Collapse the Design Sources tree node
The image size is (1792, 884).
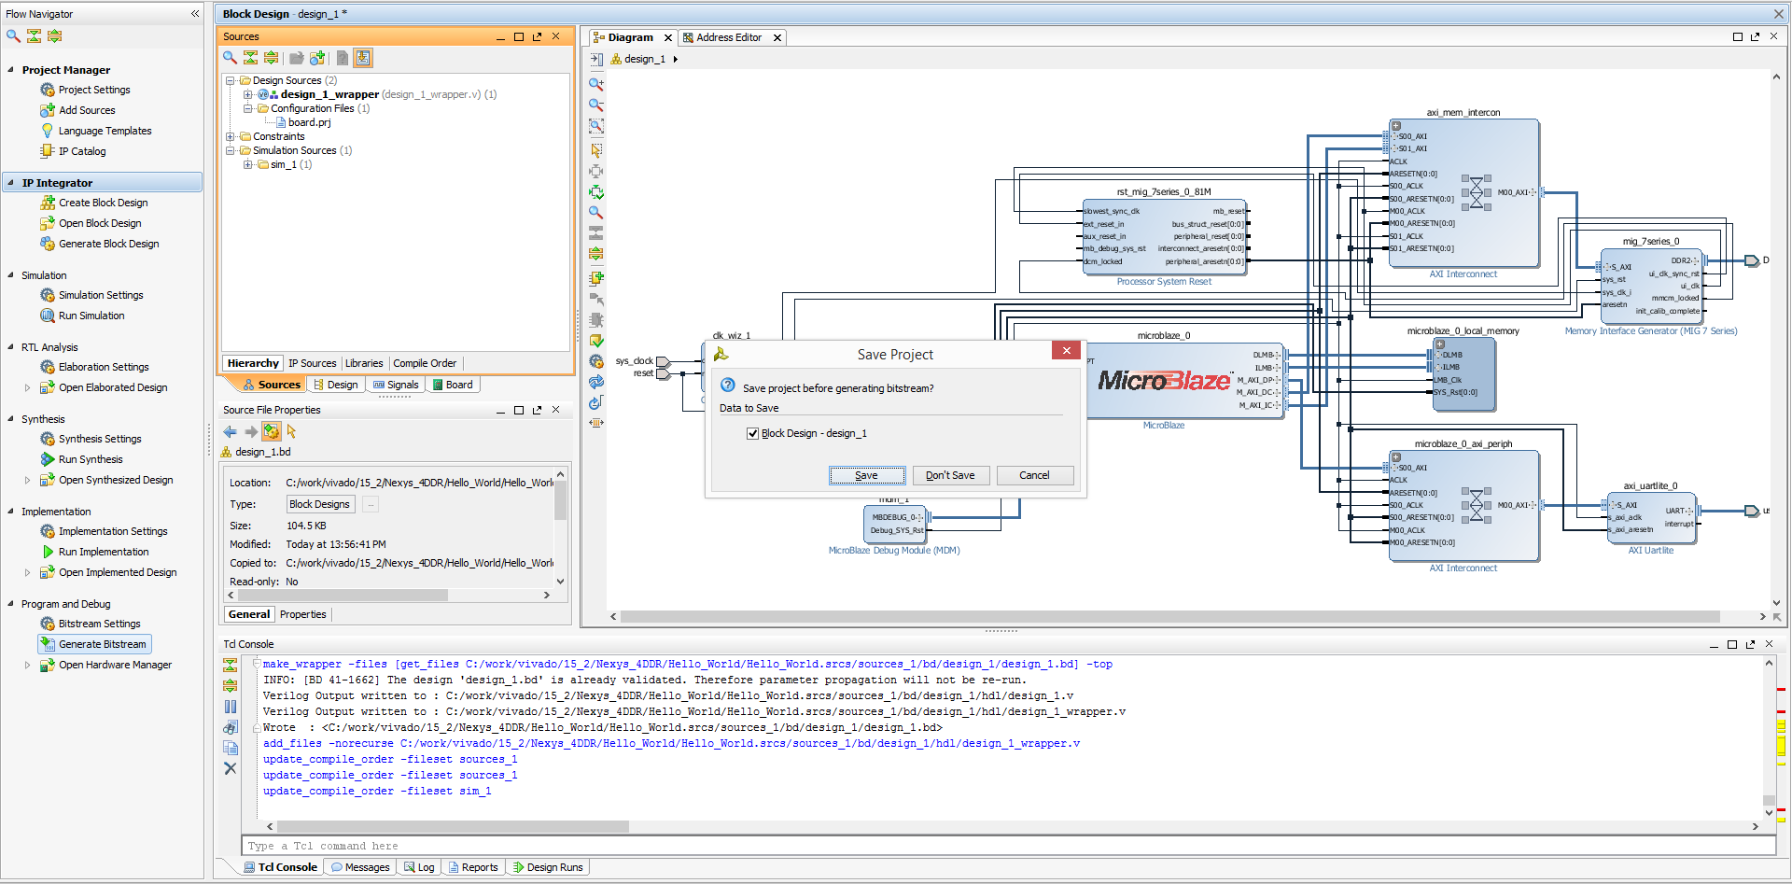[x=230, y=80]
